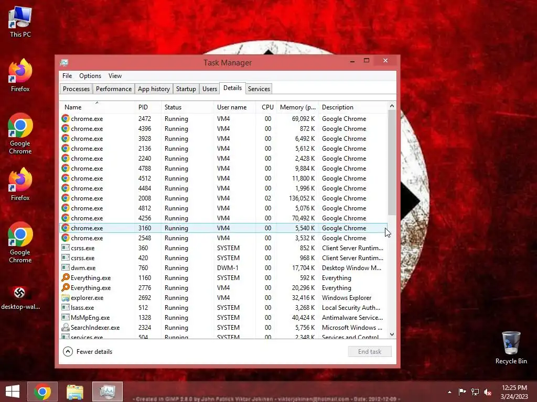Click the DWM-1 user name cell
Viewport: 537px width, 402px height.
click(228, 267)
